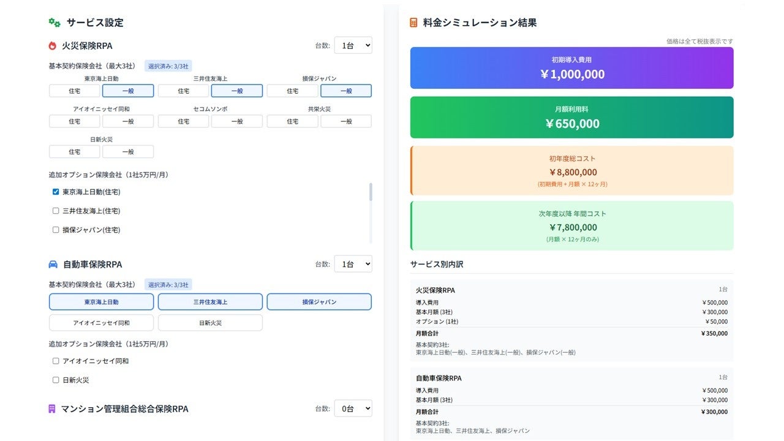Select 日新火災 as auto insurance base contract
Viewport: 784px width, 441px height.
pos(210,322)
